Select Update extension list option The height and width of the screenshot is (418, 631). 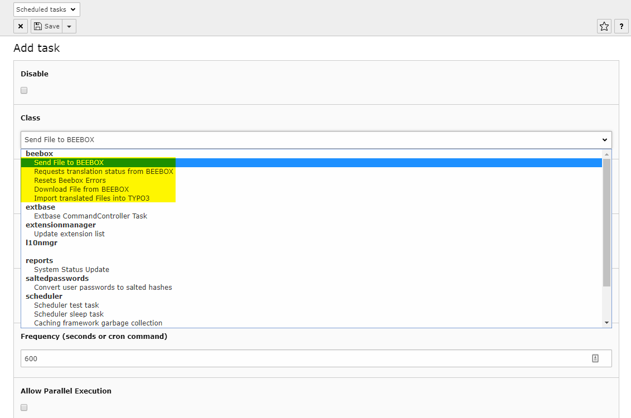pos(69,234)
